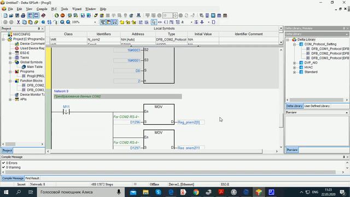
Task: Expand the ES2-E tree node
Action: (x=10, y=53)
